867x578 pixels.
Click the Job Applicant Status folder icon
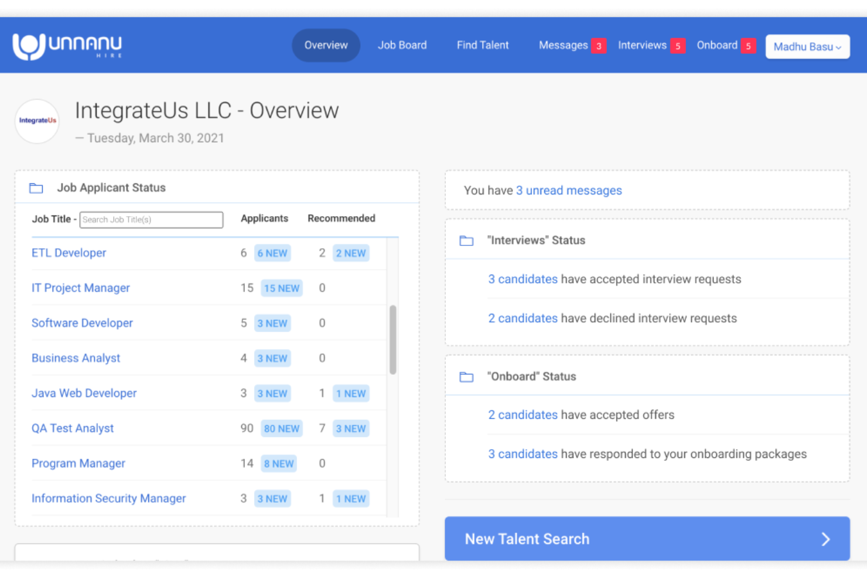point(36,188)
